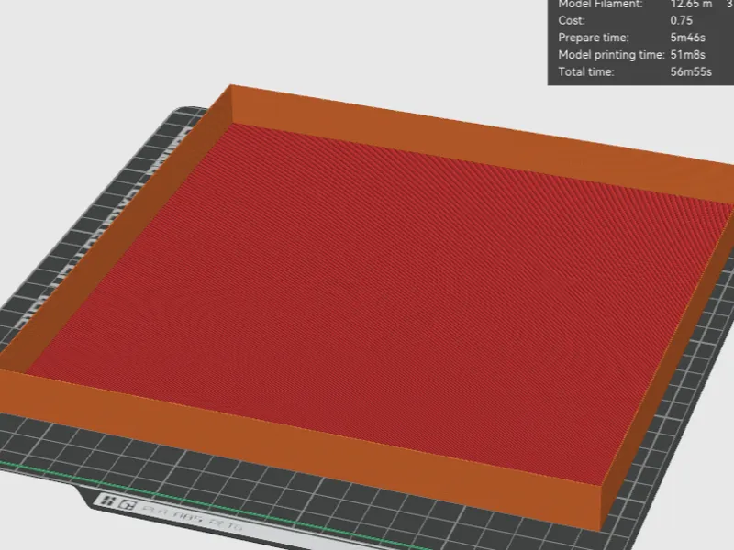Select the filament value '12.65 m'
The width and height of the screenshot is (734, 550).
(x=691, y=5)
